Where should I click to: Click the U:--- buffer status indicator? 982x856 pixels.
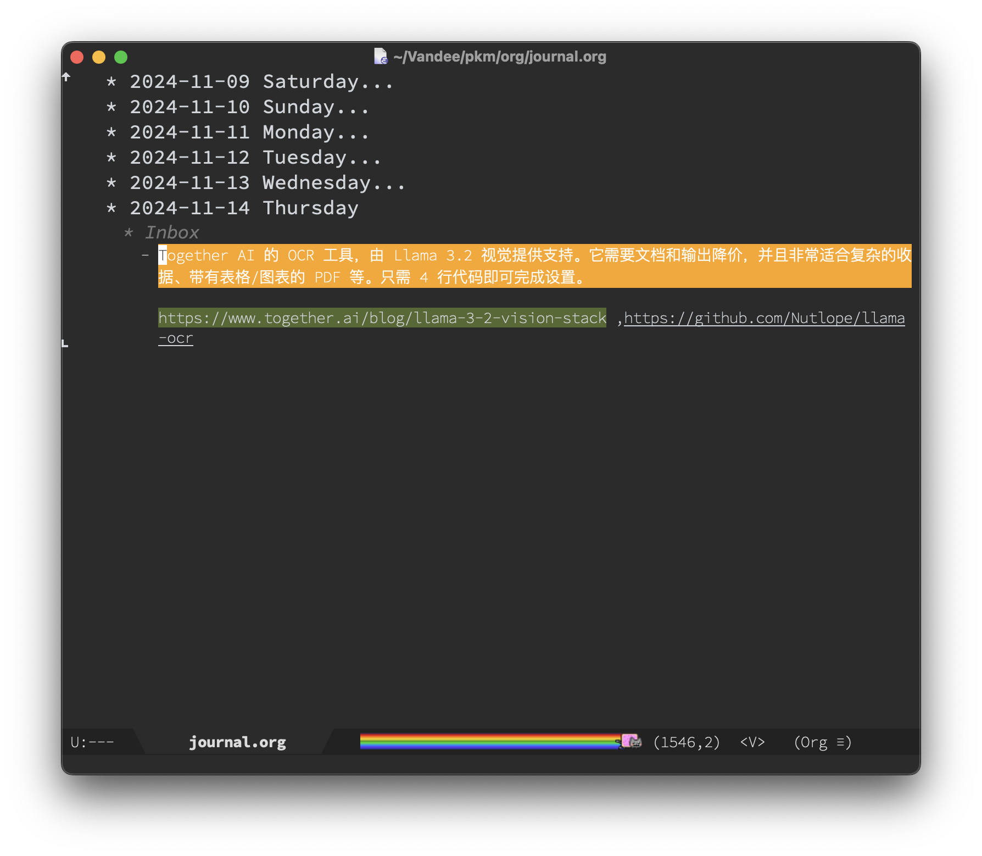(92, 742)
